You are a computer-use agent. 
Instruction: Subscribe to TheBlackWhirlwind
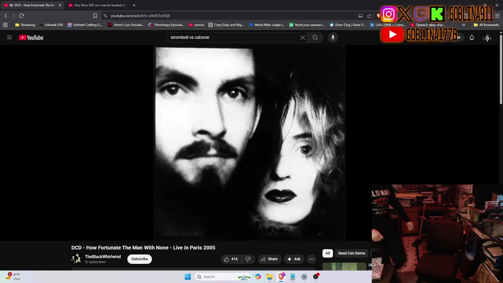140,259
